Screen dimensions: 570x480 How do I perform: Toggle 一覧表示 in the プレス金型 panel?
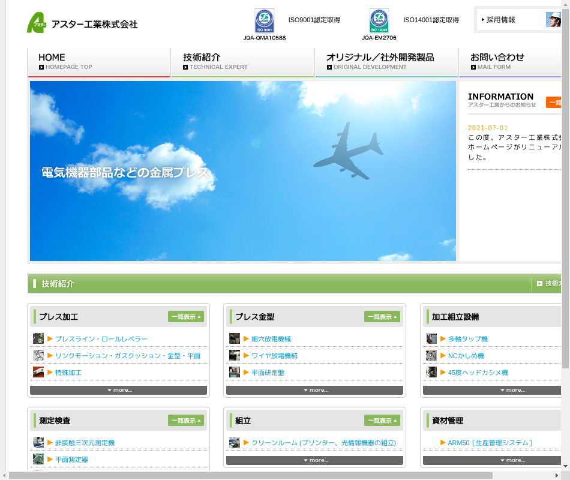coord(382,317)
